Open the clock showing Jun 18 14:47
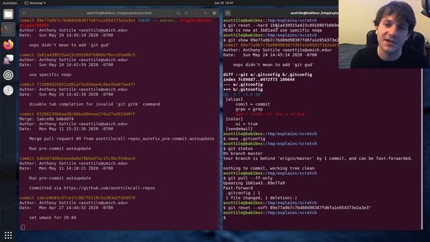The width and height of the screenshot is (430, 242). pyautogui.click(x=224, y=3)
